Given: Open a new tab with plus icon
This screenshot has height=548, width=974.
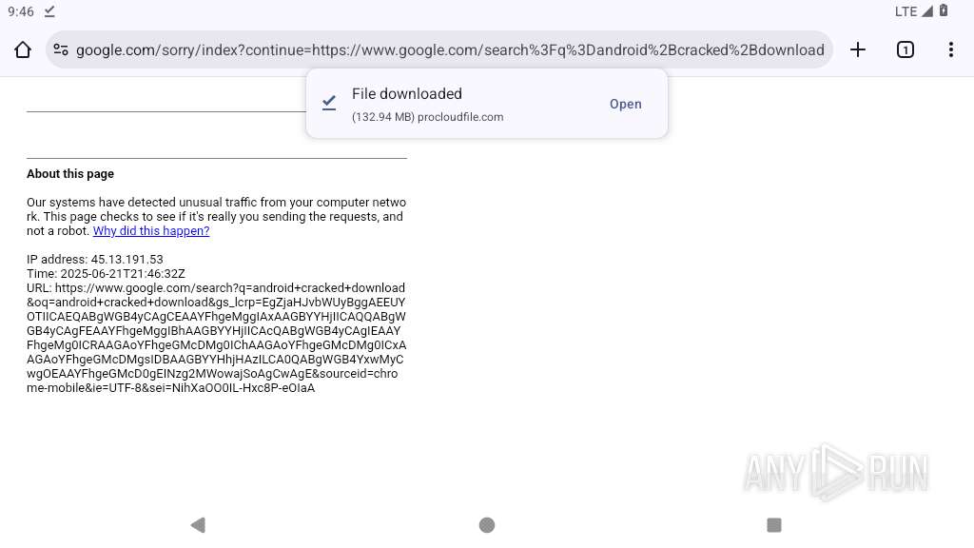Looking at the screenshot, I should click(858, 49).
